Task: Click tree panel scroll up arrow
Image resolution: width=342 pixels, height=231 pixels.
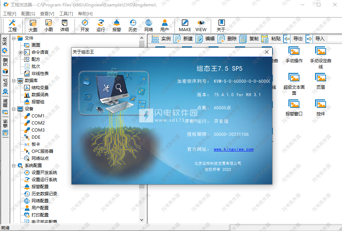Action: pos(142,38)
